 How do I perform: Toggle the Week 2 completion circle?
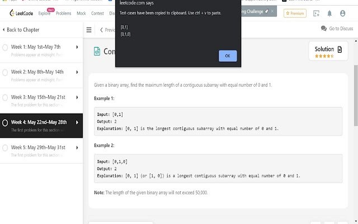coord(5,72)
